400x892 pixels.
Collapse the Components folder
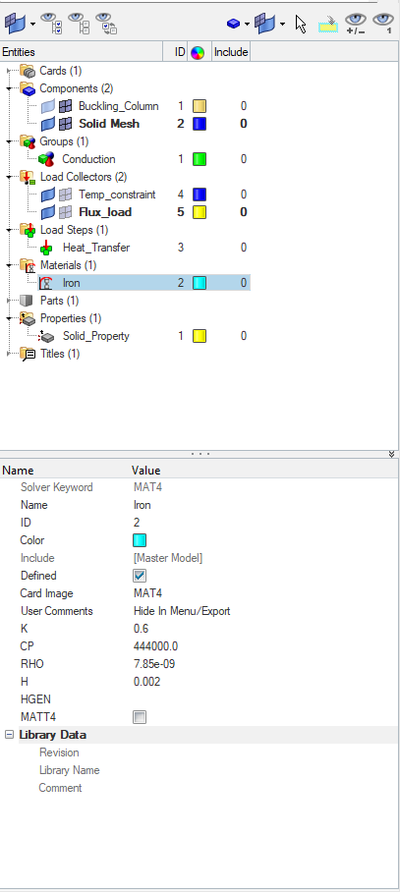tap(9, 88)
